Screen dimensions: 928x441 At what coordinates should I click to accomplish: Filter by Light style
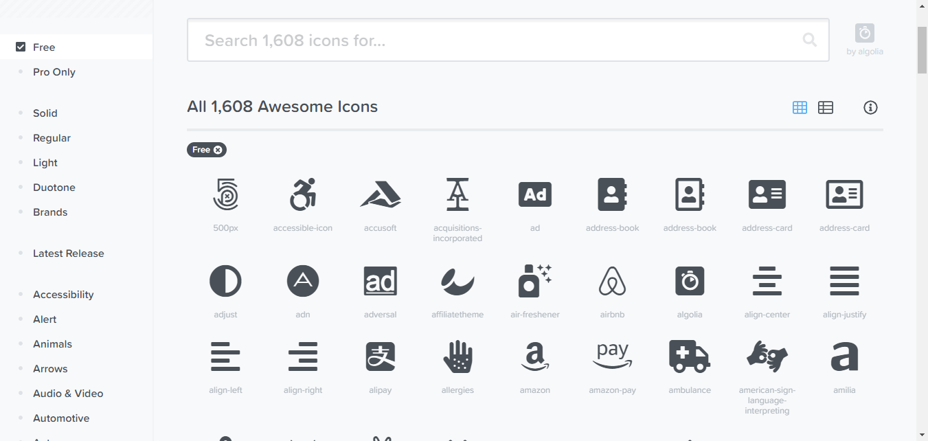(45, 163)
